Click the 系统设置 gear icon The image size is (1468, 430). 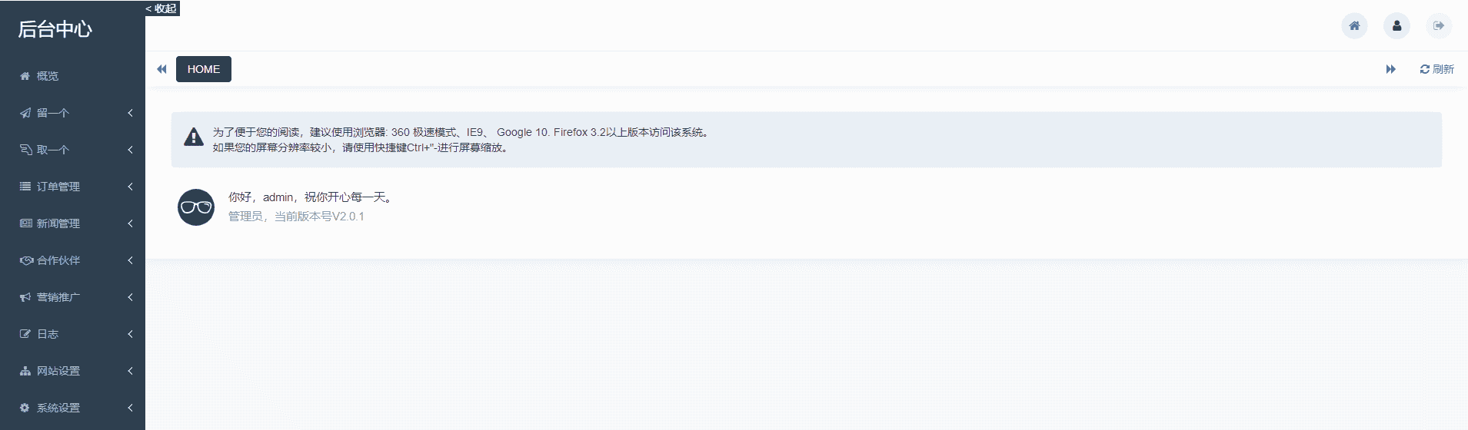(x=25, y=408)
